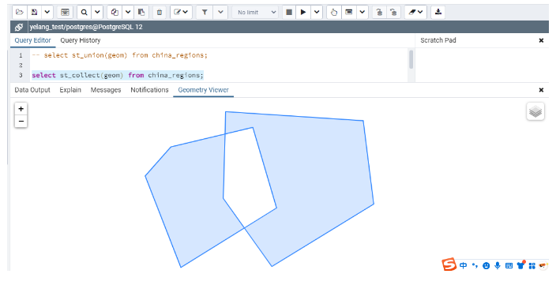Delete rows with the trash icon

coord(160,12)
